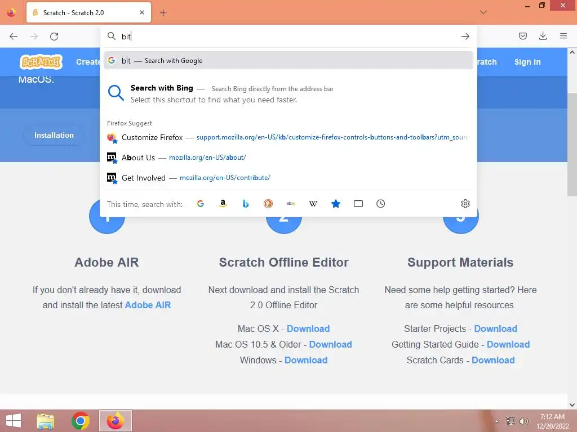
Task: Open search settings gear icon
Action: pos(465,204)
